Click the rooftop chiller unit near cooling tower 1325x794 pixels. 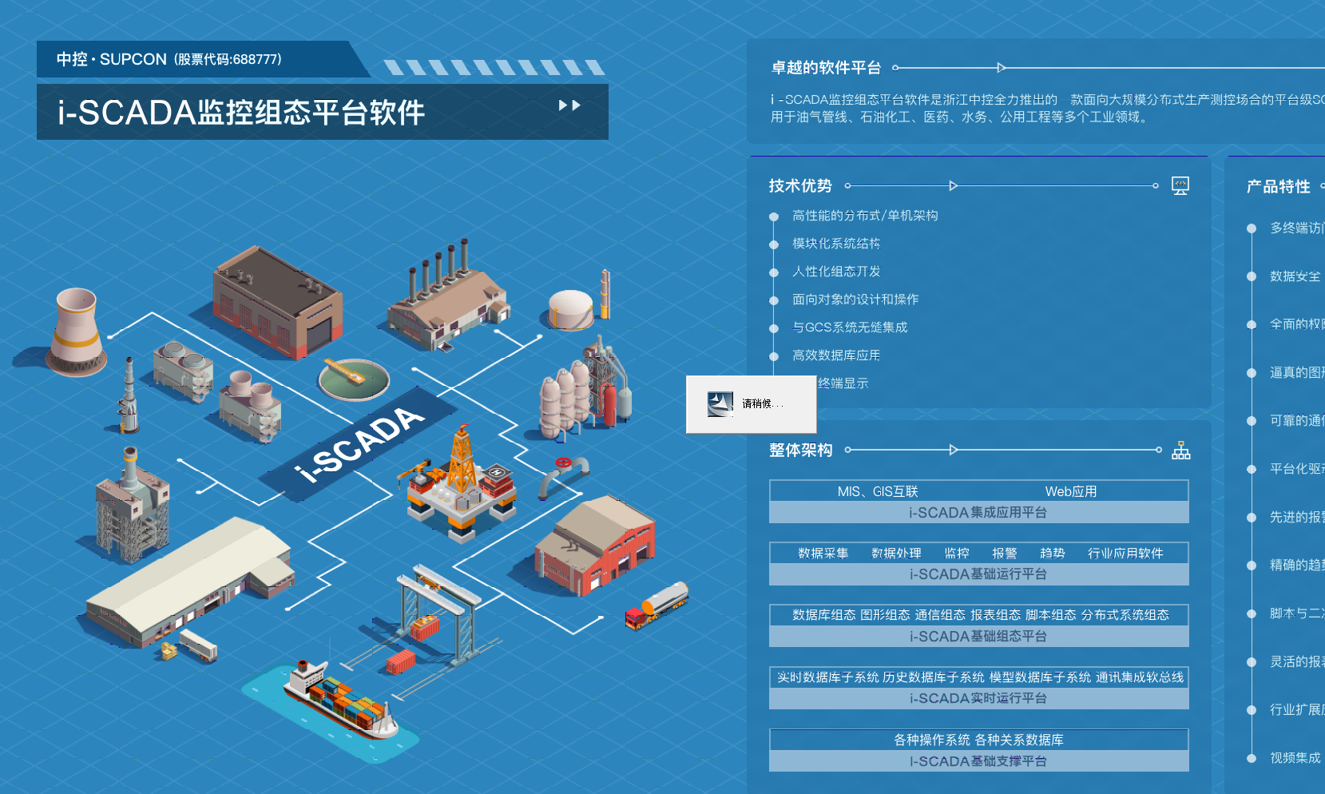[183, 371]
